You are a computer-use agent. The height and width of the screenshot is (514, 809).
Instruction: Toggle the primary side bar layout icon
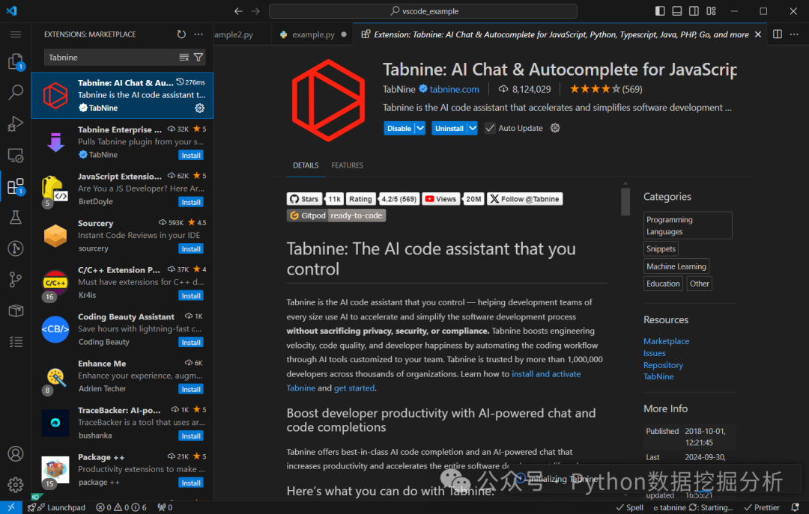660,10
